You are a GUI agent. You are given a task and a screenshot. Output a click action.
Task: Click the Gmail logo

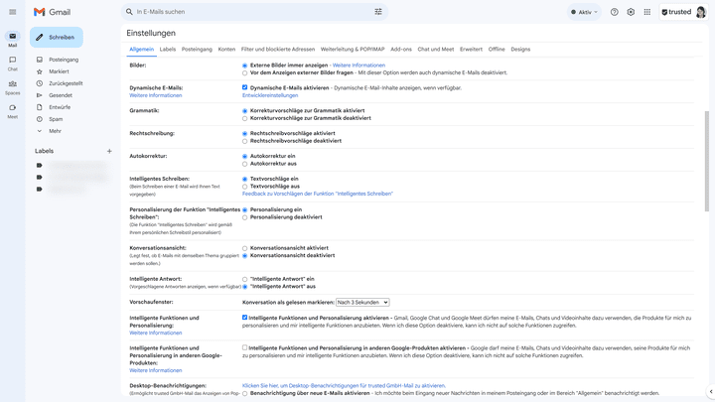pyautogui.click(x=52, y=12)
